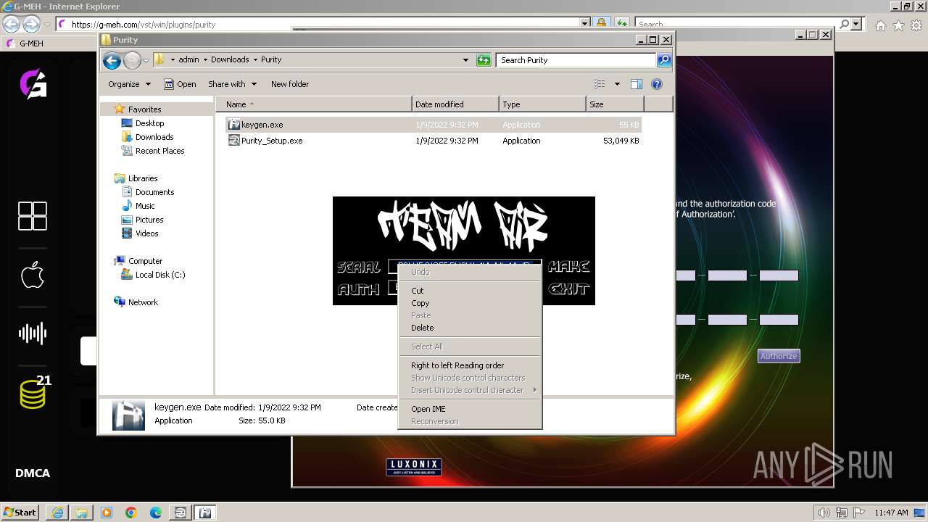
Task: Click the Search Purity magnifier icon
Action: tap(663, 60)
